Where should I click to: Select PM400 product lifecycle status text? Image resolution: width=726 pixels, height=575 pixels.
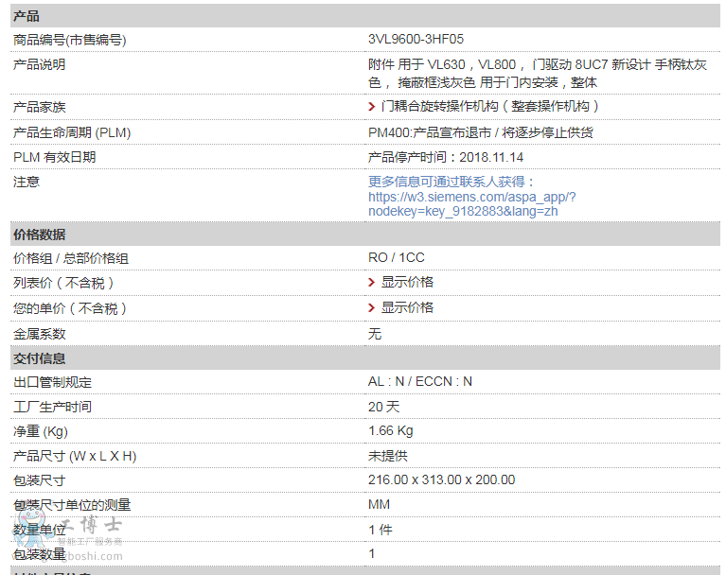coord(481,132)
